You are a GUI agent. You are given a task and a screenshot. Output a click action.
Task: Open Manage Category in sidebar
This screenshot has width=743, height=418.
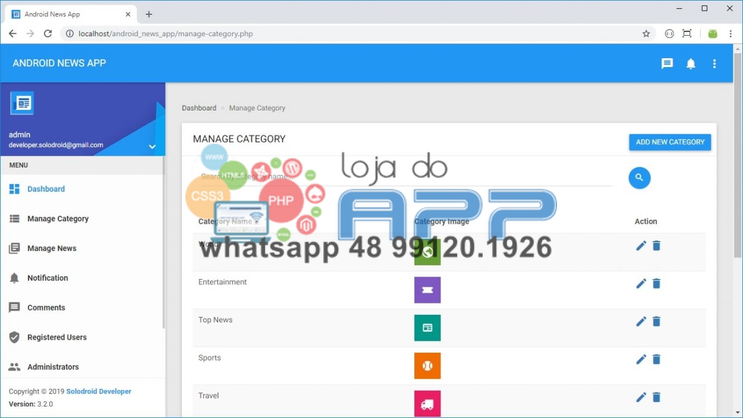[x=58, y=218]
